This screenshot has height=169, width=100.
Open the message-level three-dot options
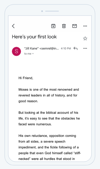tap(85, 48)
